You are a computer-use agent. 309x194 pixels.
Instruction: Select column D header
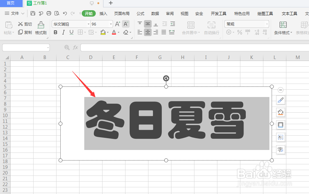(91, 57)
